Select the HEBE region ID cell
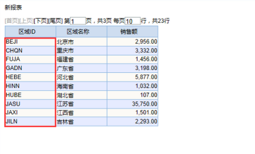The image size is (255, 154). click(30, 77)
